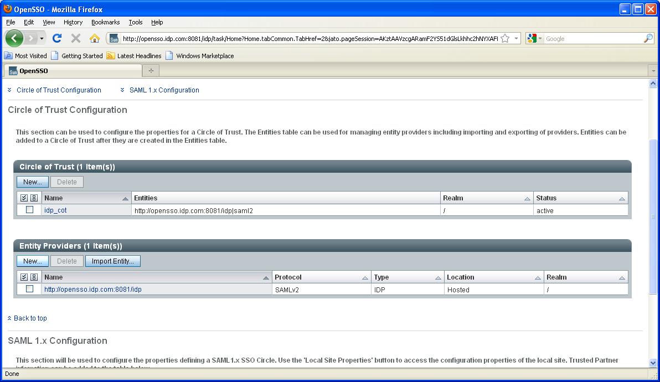The image size is (660, 382).
Task: Click the Forward navigation arrow
Action: click(x=30, y=39)
